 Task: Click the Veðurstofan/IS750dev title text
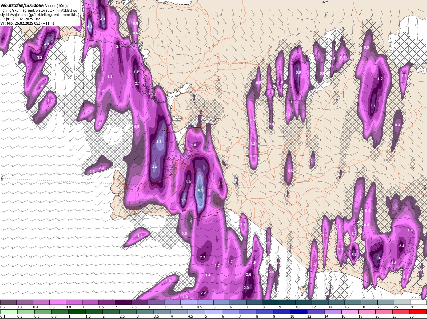coord(21,6)
